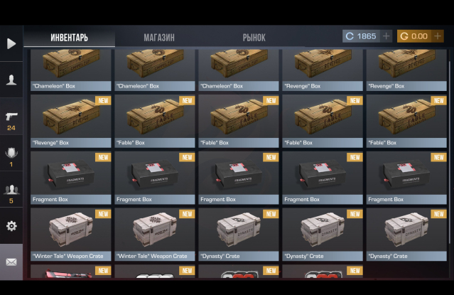Click the Play arrow icon in sidebar
This screenshot has width=454, height=295.
[11, 43]
